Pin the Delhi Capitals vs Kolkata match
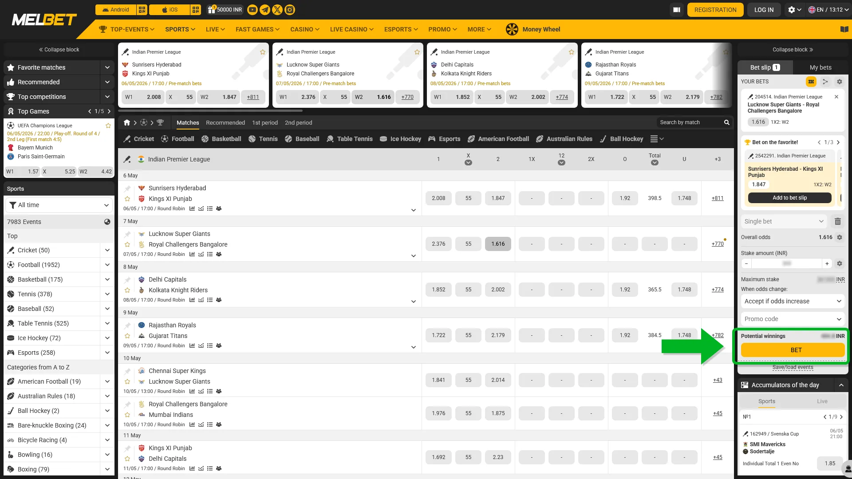 (x=127, y=280)
